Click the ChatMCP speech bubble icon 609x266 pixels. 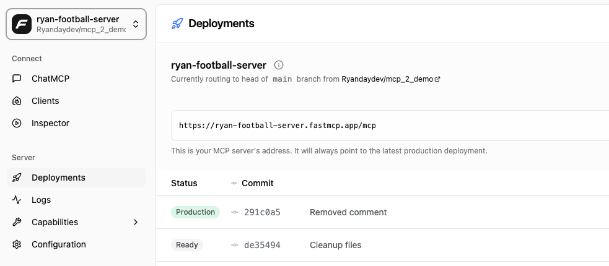click(x=17, y=79)
